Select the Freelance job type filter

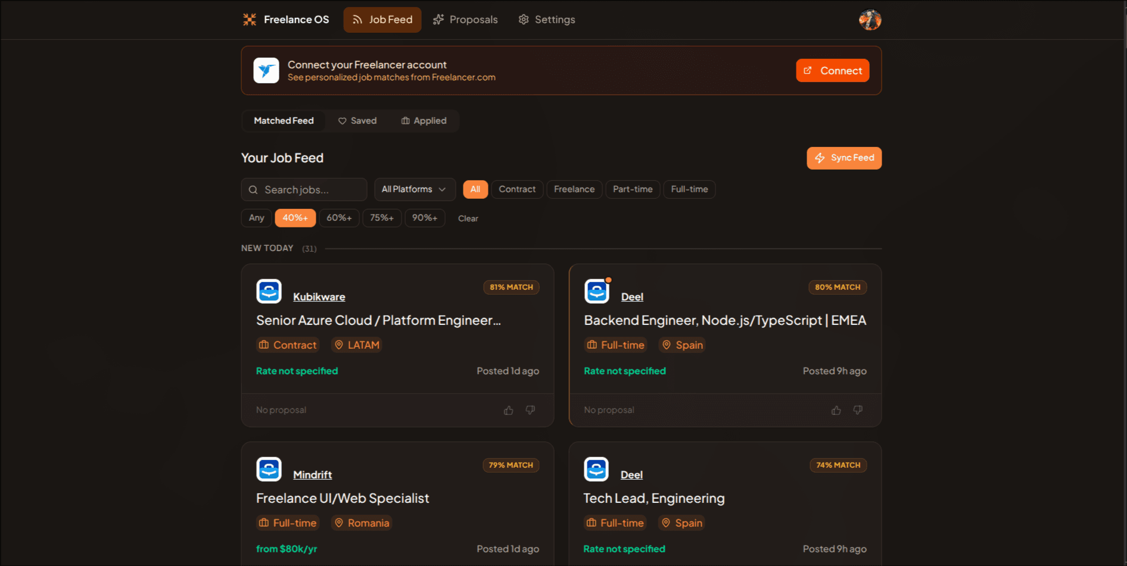click(574, 189)
